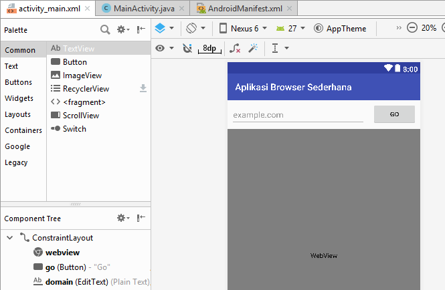Search the Palette with the magnifier icon
This screenshot has height=290, width=445.
coord(105,29)
